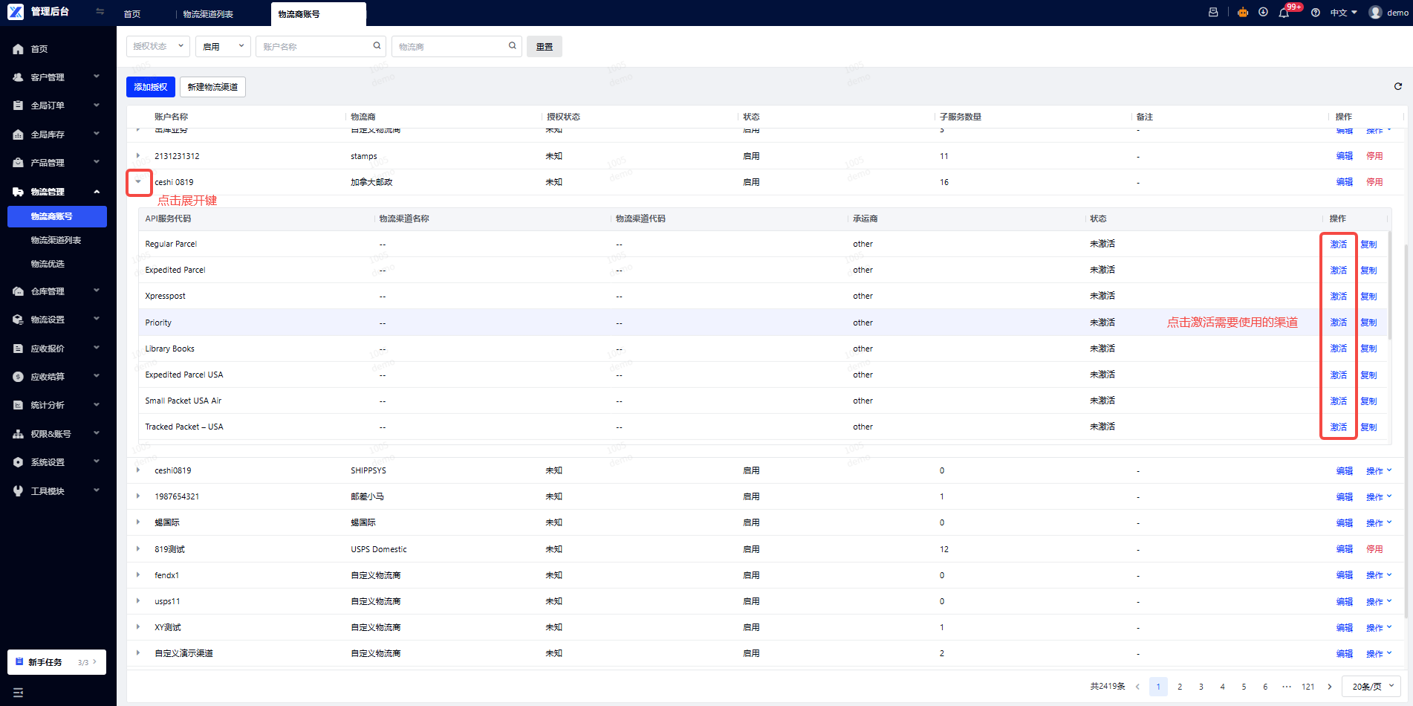Click the help question mark icon

1316,13
